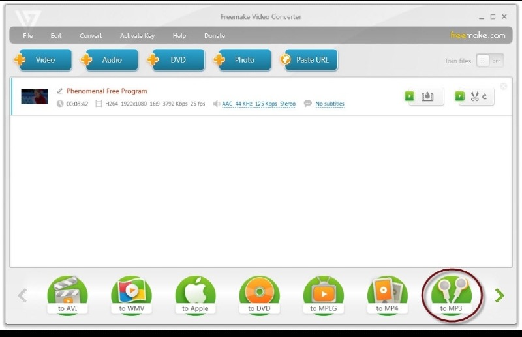This screenshot has width=522, height=337.
Task: Click the watermark filmstrip icon
Action: 427,96
